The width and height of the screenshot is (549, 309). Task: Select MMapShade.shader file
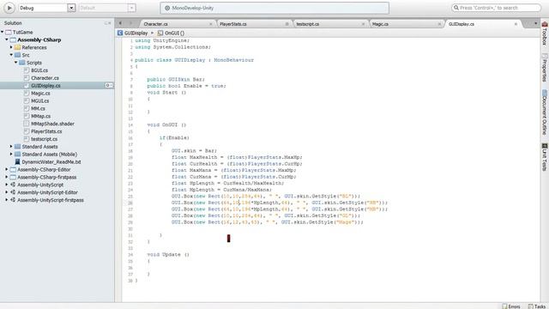pos(52,124)
